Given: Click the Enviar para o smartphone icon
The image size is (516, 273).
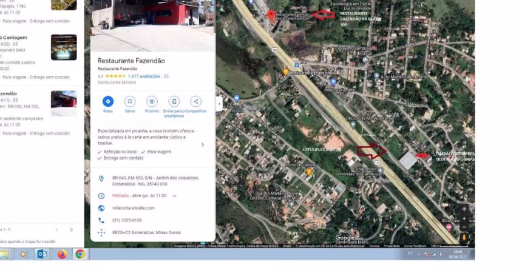Looking at the screenshot, I should tap(174, 101).
